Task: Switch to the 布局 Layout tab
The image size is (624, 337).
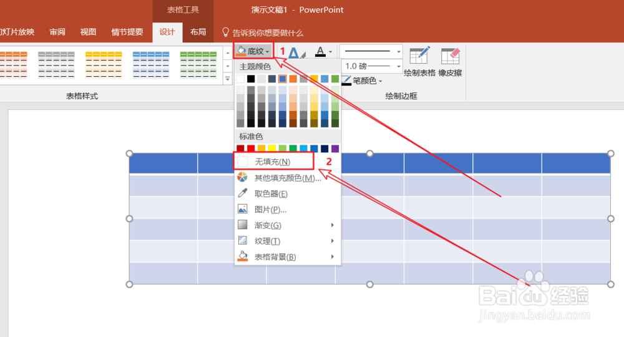Action: [x=198, y=32]
